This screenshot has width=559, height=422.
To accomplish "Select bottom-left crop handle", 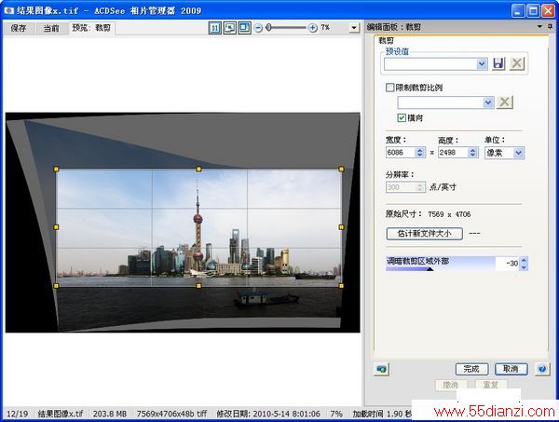I will (56, 286).
